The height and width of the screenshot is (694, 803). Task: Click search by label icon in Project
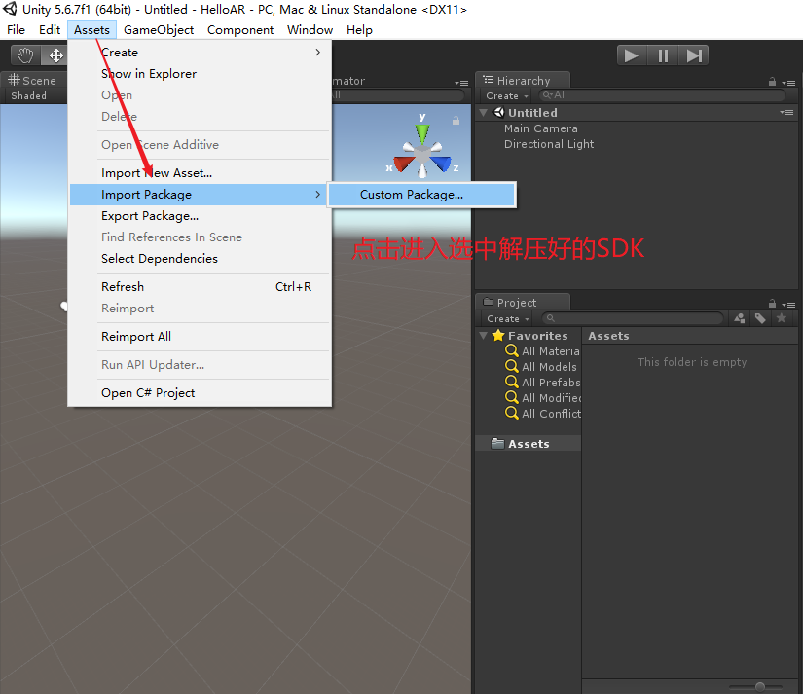click(760, 318)
